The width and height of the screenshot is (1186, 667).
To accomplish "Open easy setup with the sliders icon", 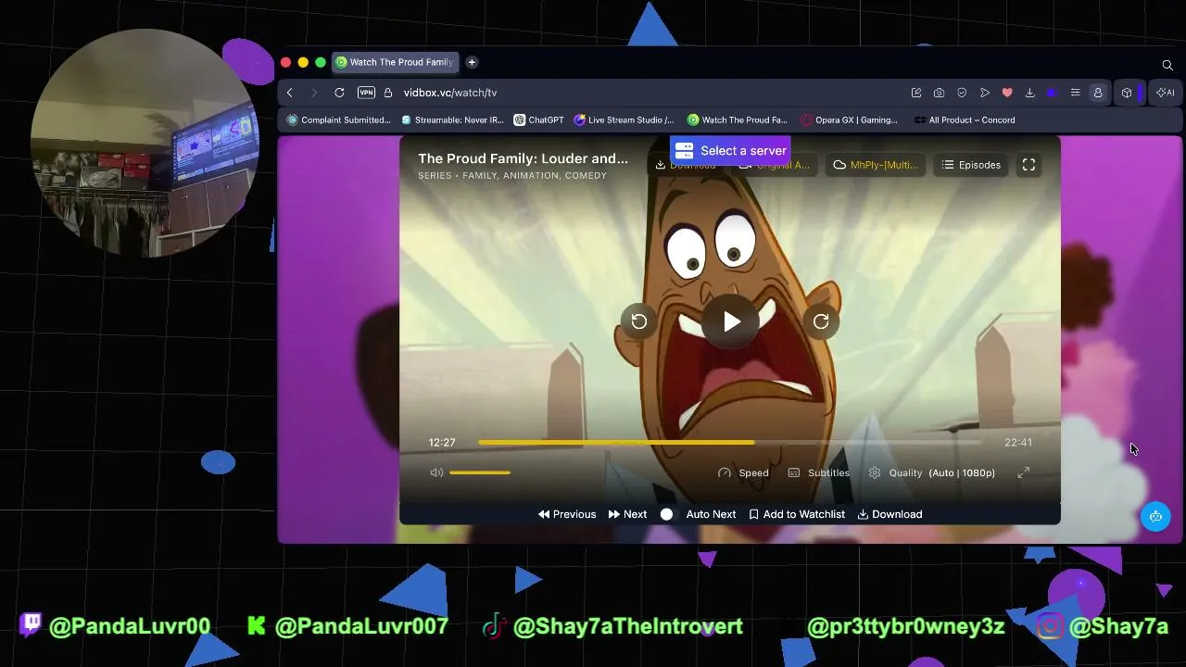I will [1075, 93].
